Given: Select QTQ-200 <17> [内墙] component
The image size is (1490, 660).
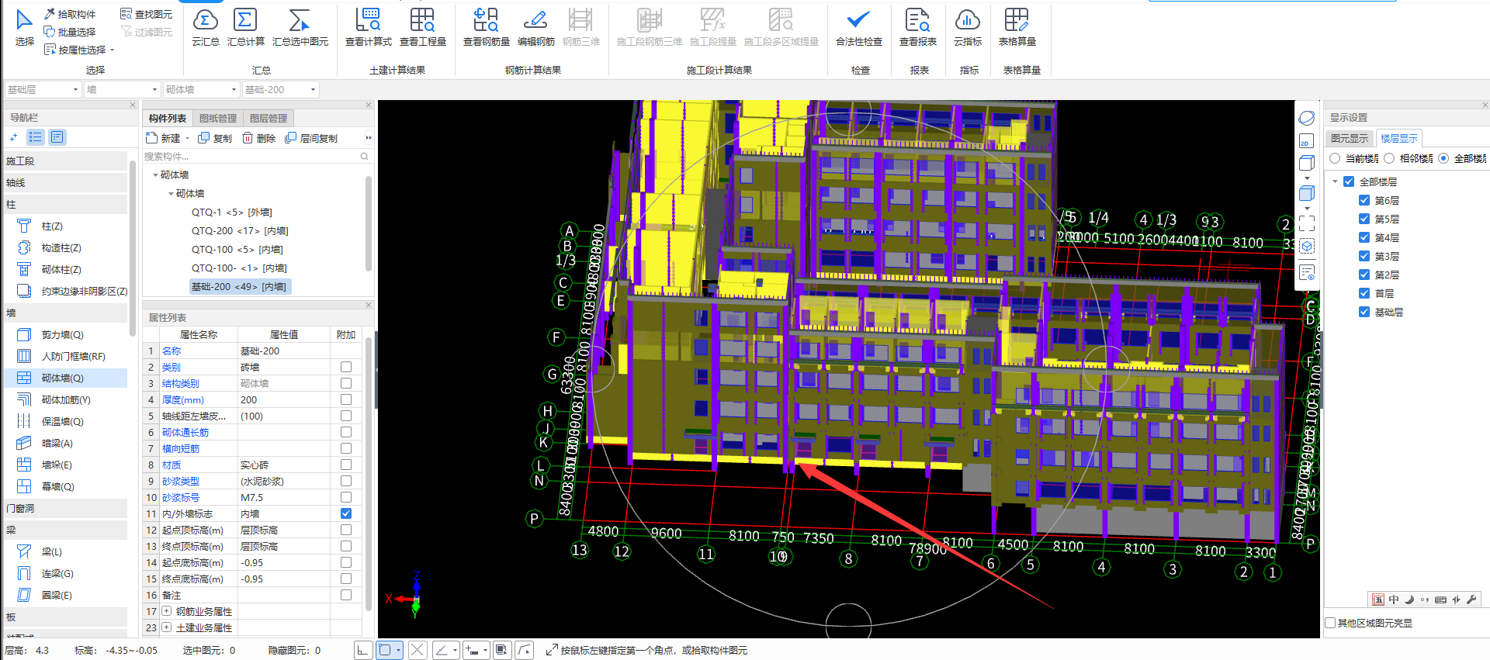Looking at the screenshot, I should click(240, 230).
